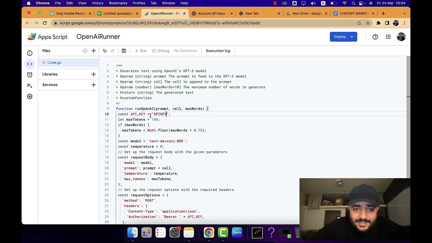The width and height of the screenshot is (432, 243).
Task: Reload the page in Chrome
Action: (x=45, y=23)
